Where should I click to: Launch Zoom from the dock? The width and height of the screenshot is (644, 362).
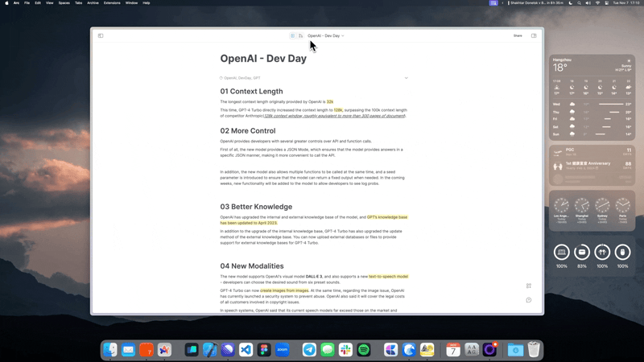[x=283, y=350]
